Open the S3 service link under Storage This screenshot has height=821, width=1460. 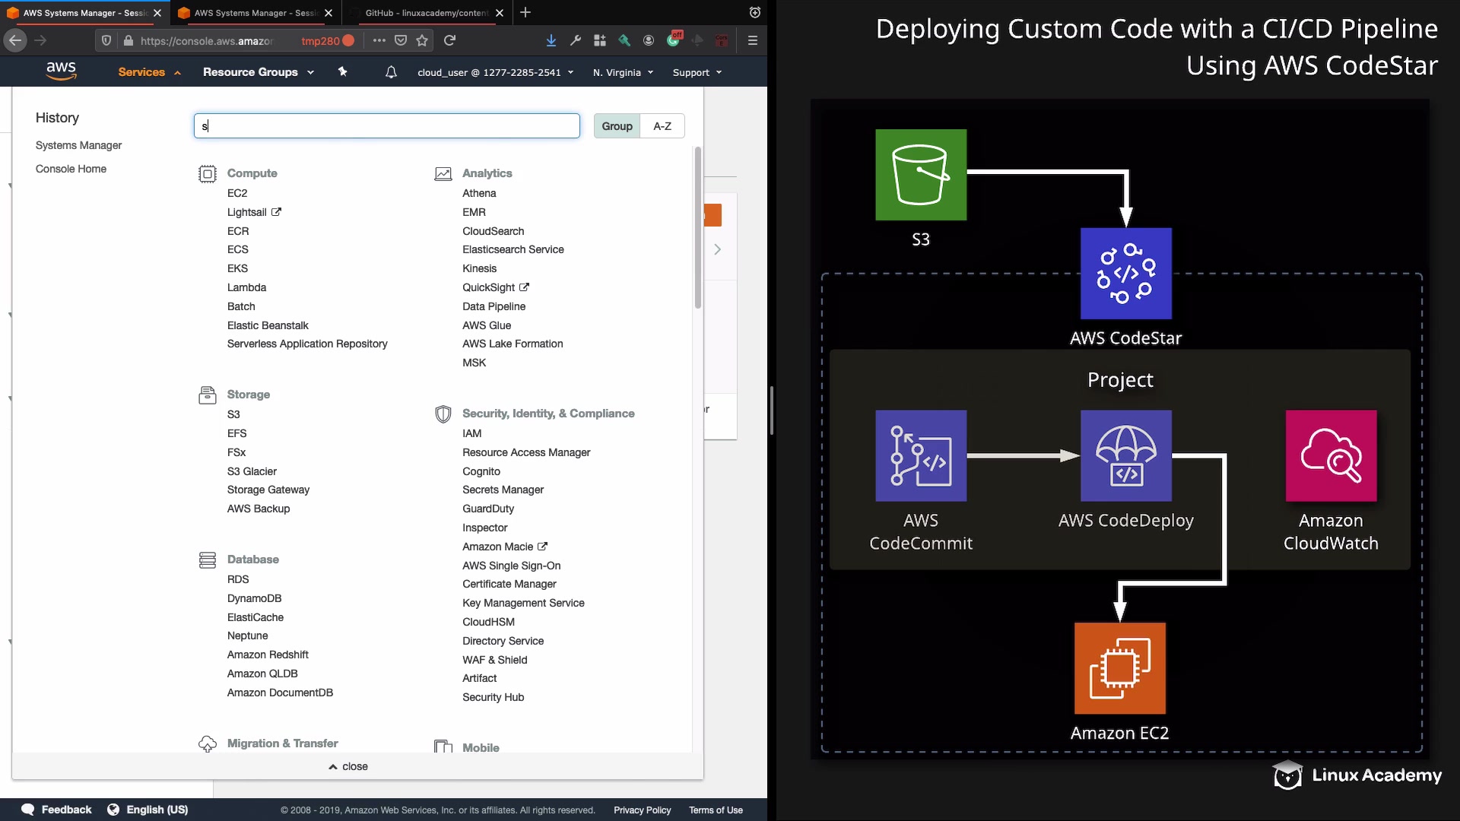(x=233, y=414)
